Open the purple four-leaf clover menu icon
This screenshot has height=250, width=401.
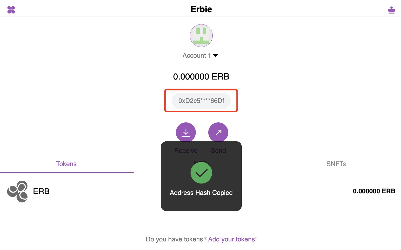click(11, 10)
